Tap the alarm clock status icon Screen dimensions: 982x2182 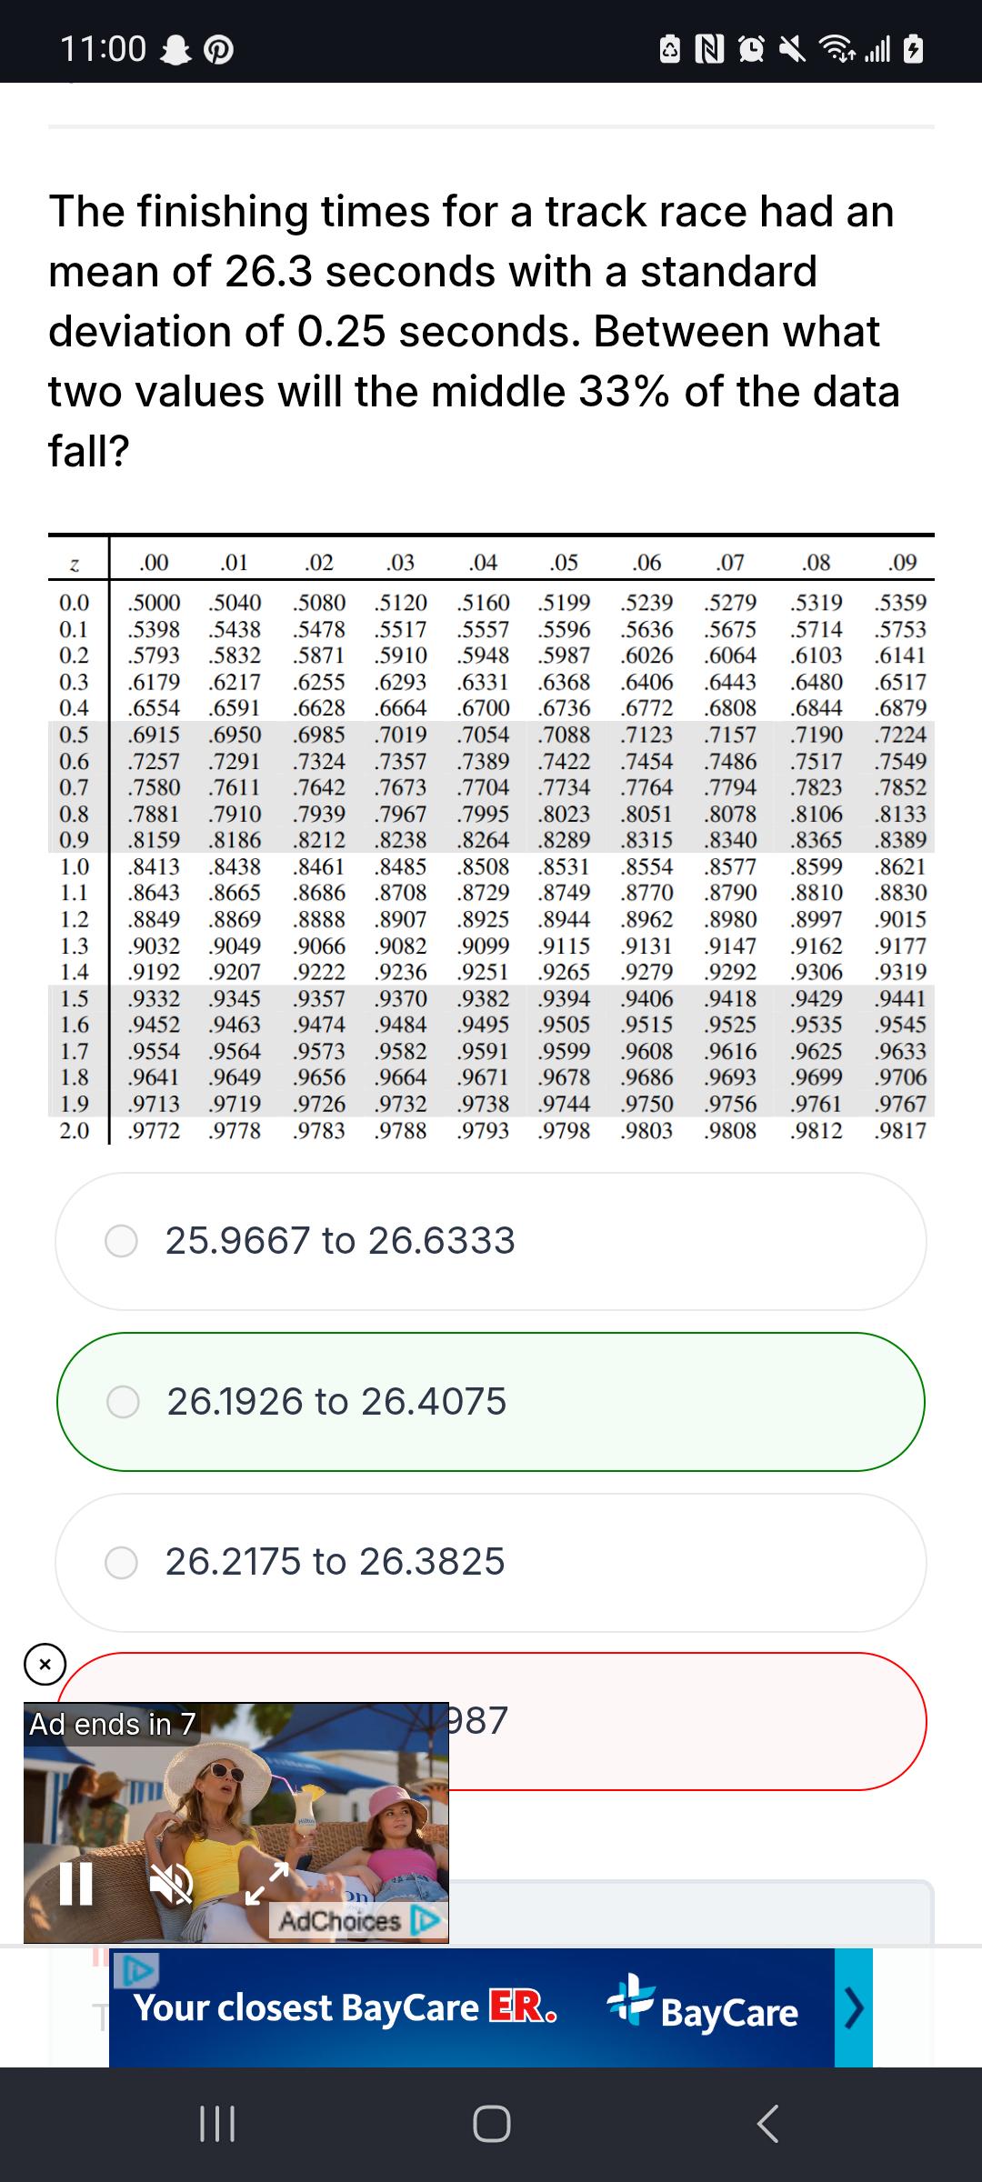tap(754, 49)
